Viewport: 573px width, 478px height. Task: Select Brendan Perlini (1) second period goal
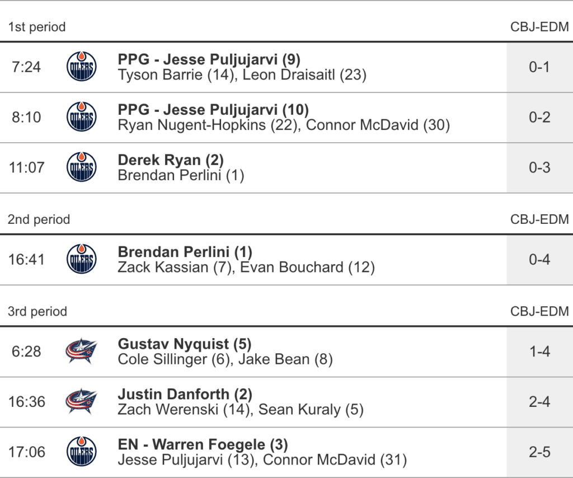click(185, 252)
